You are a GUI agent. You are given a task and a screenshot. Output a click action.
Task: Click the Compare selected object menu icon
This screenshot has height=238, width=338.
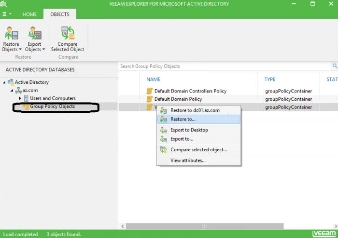click(x=163, y=150)
